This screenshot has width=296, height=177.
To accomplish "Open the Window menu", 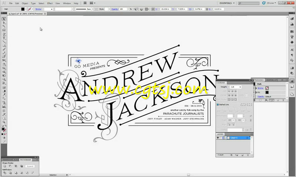I will point(67,3).
